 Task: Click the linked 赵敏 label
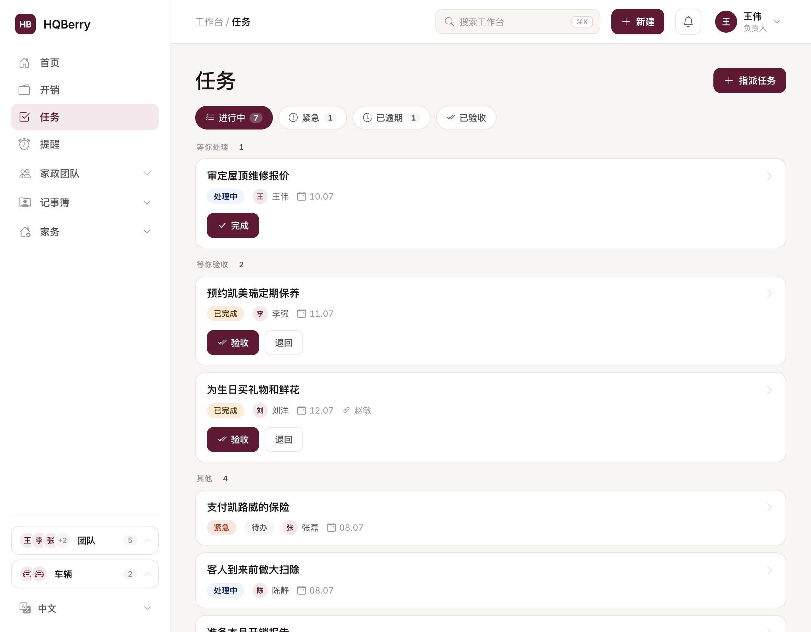pyautogui.click(x=363, y=410)
